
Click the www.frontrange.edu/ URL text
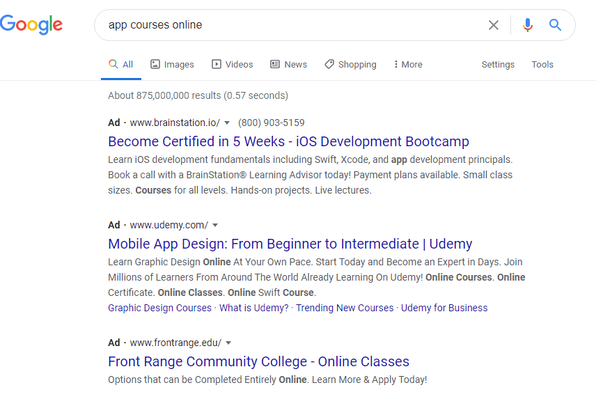click(175, 343)
